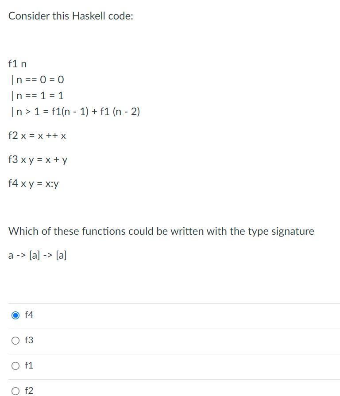
Task: Click the type signature 'a -> [a] -> [a]'
Action: click(37, 255)
